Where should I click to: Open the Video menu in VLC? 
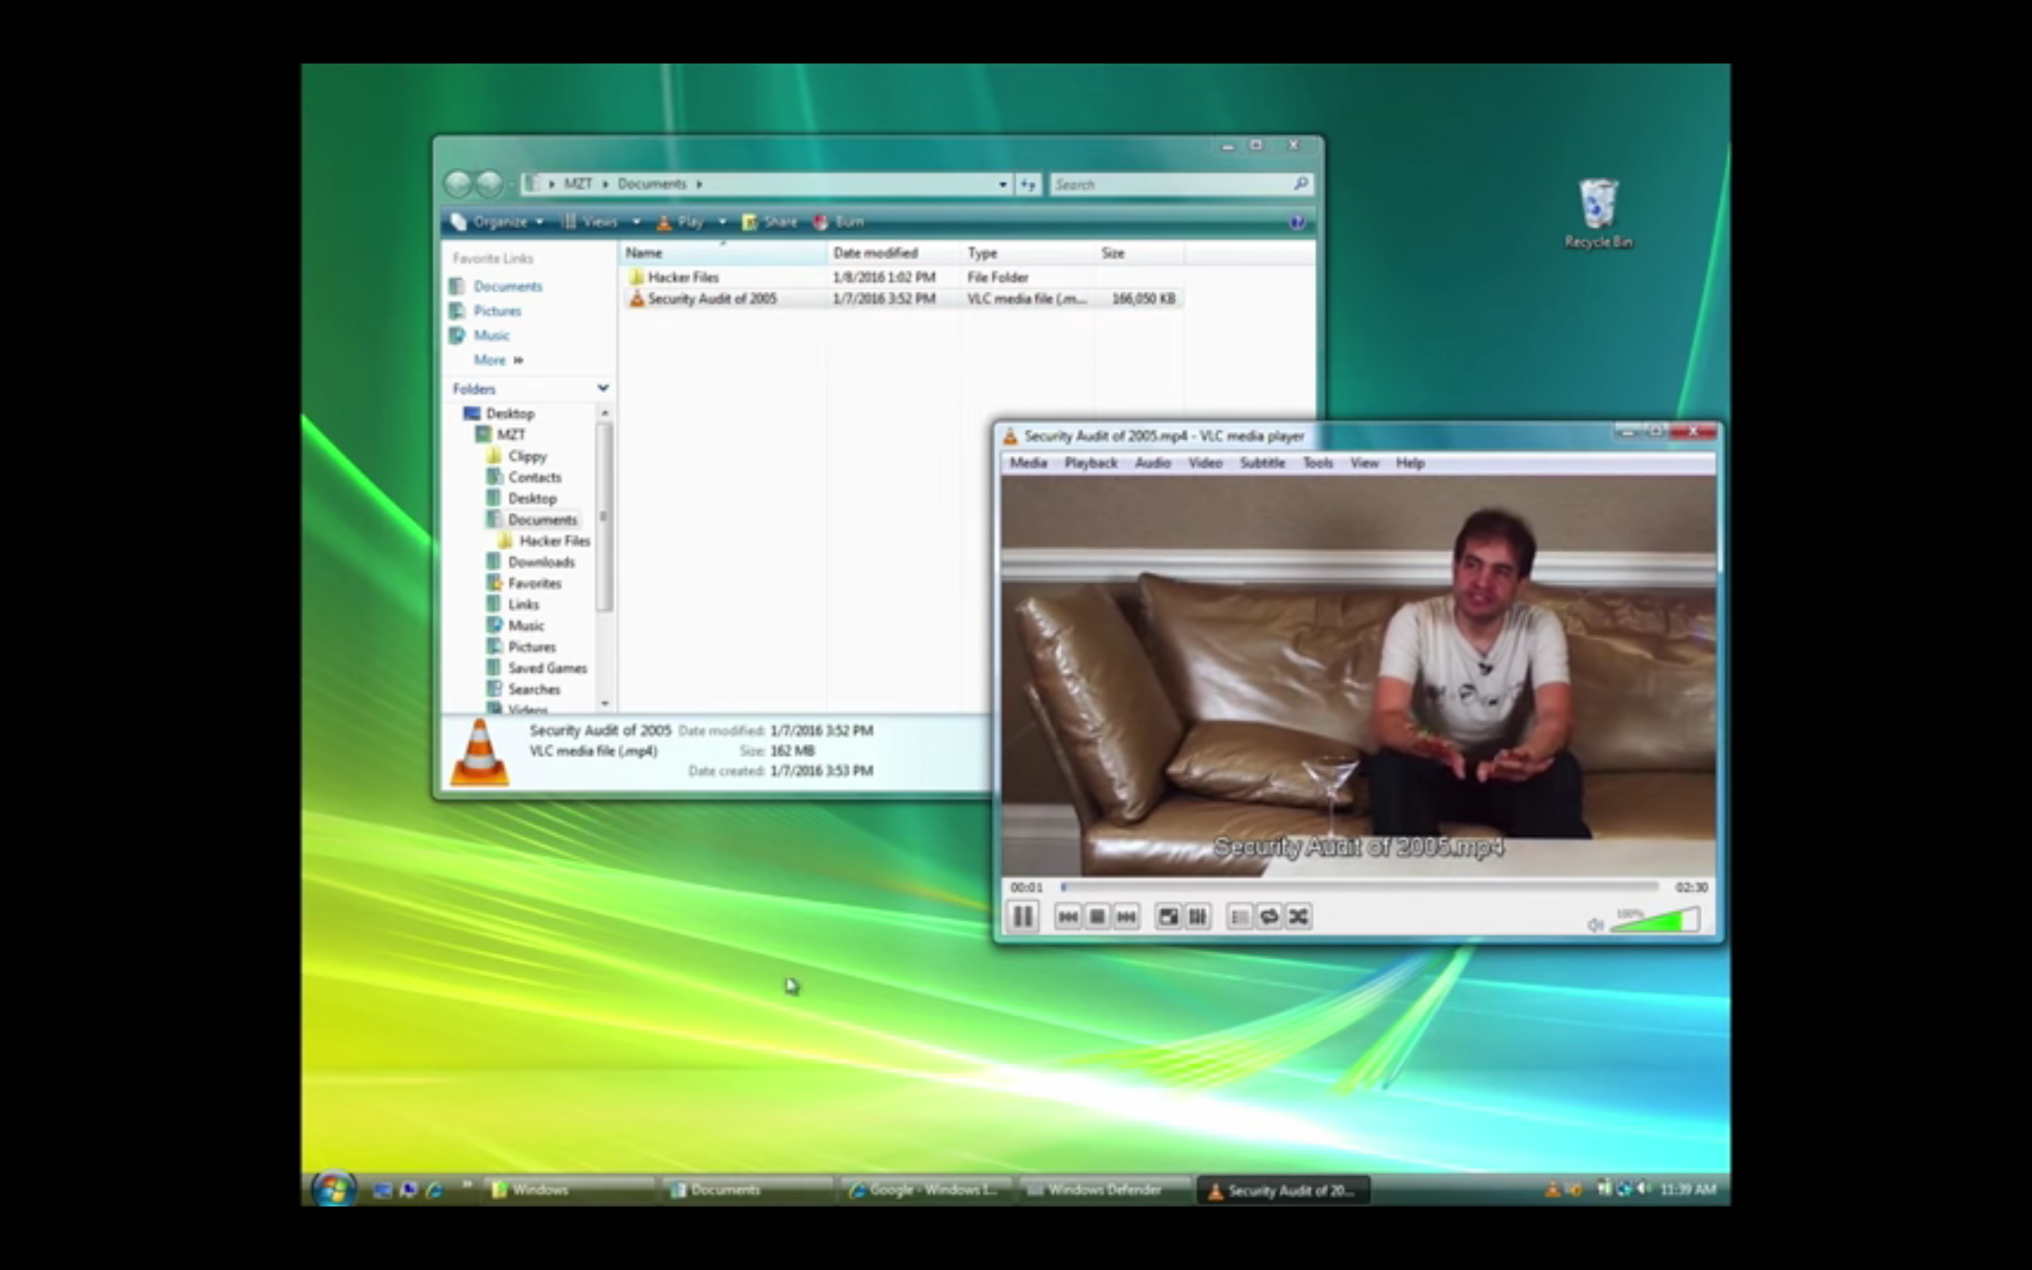point(1205,463)
